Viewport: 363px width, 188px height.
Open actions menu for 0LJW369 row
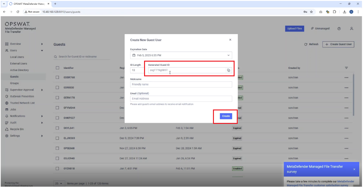pyautogui.click(x=346, y=138)
